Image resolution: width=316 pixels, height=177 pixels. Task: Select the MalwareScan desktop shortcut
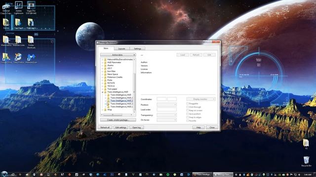click(31, 58)
